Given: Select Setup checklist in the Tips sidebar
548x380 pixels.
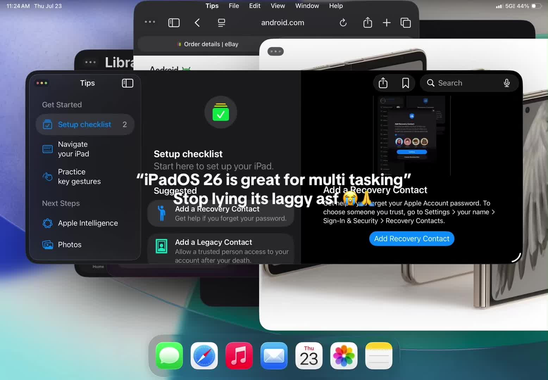Looking at the screenshot, I should (85, 125).
